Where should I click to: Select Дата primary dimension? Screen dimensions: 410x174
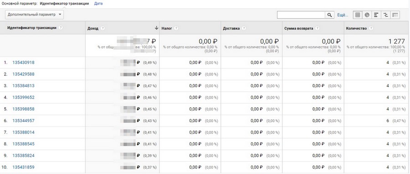(98, 4)
